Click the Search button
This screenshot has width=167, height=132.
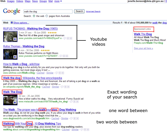tap(79, 11)
